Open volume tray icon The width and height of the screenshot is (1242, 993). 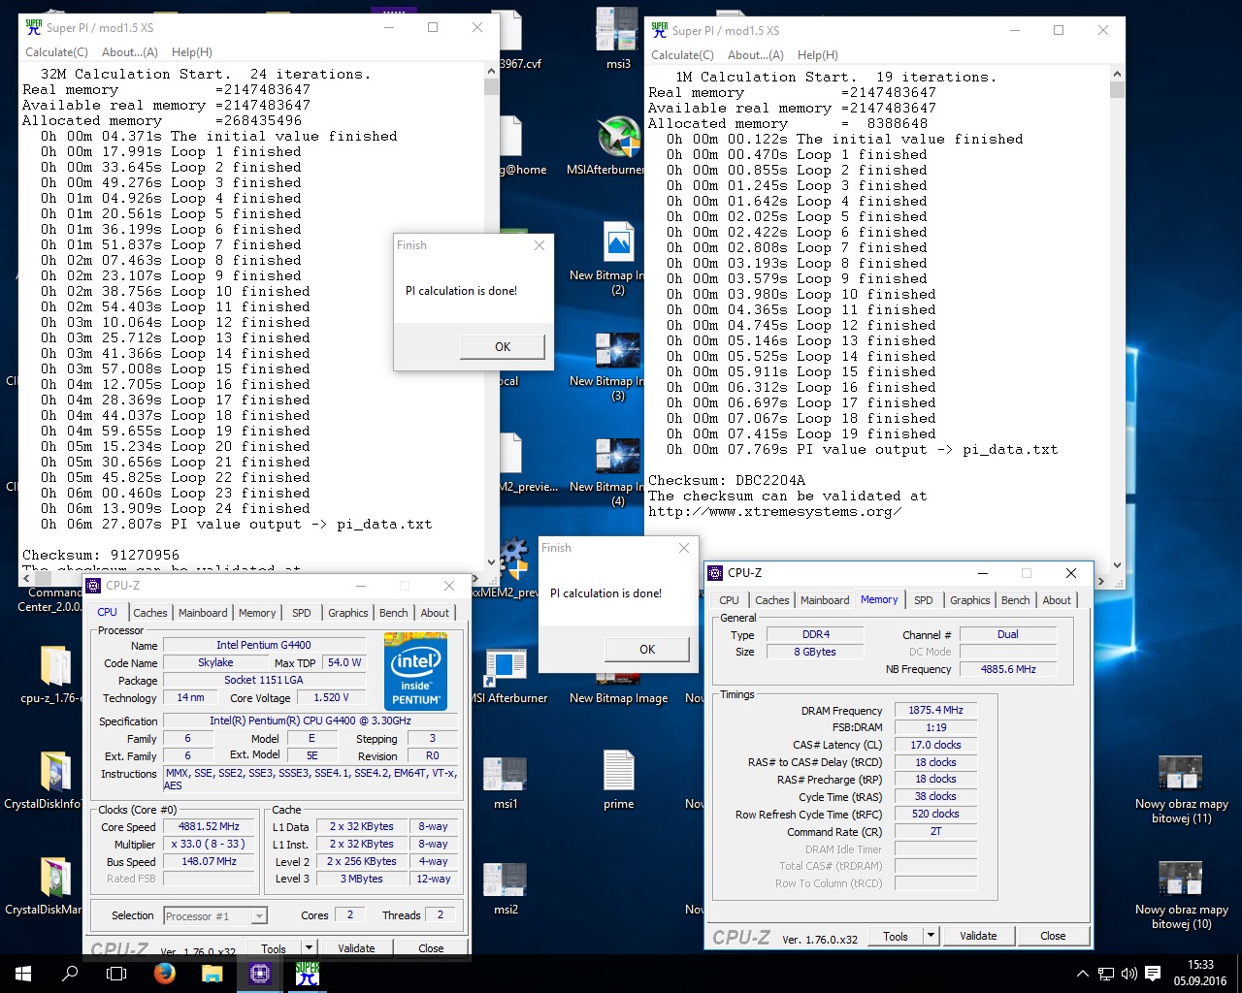pos(1128,974)
